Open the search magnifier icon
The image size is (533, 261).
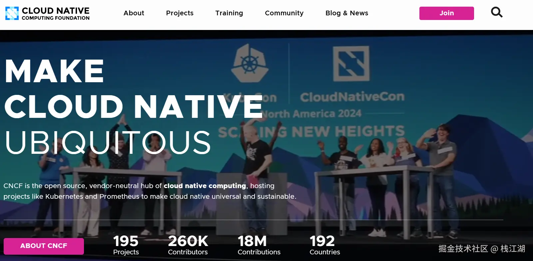[x=497, y=13]
